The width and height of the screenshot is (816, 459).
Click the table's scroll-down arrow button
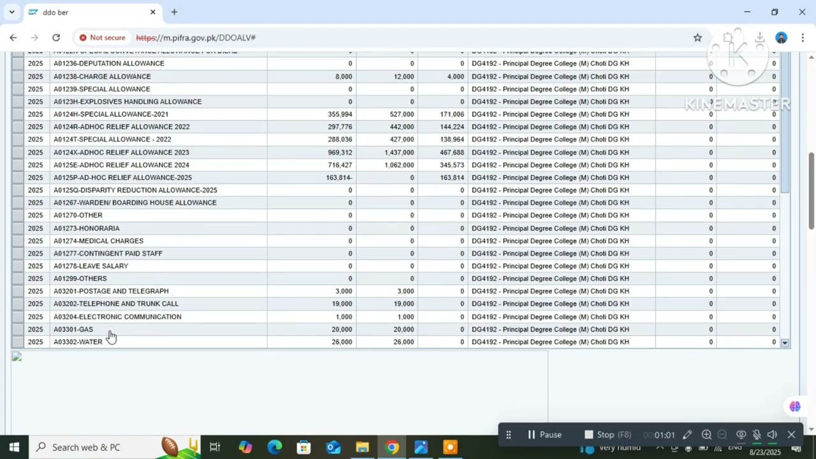point(785,343)
